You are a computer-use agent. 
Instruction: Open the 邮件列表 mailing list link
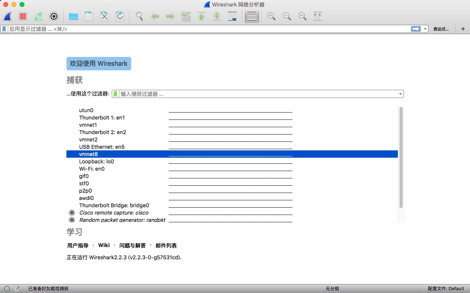tap(166, 245)
